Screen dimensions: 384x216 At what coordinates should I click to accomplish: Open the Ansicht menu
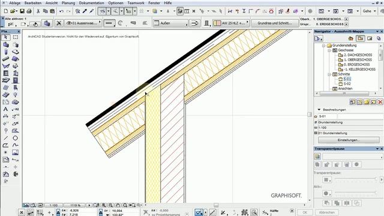click(x=52, y=3)
